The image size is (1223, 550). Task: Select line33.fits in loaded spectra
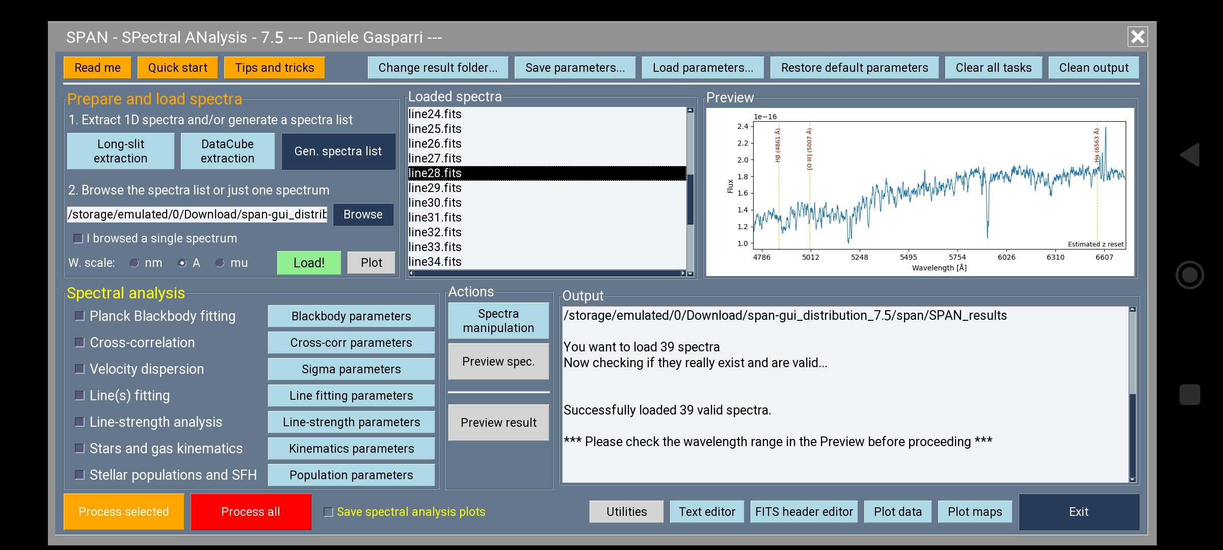547,247
